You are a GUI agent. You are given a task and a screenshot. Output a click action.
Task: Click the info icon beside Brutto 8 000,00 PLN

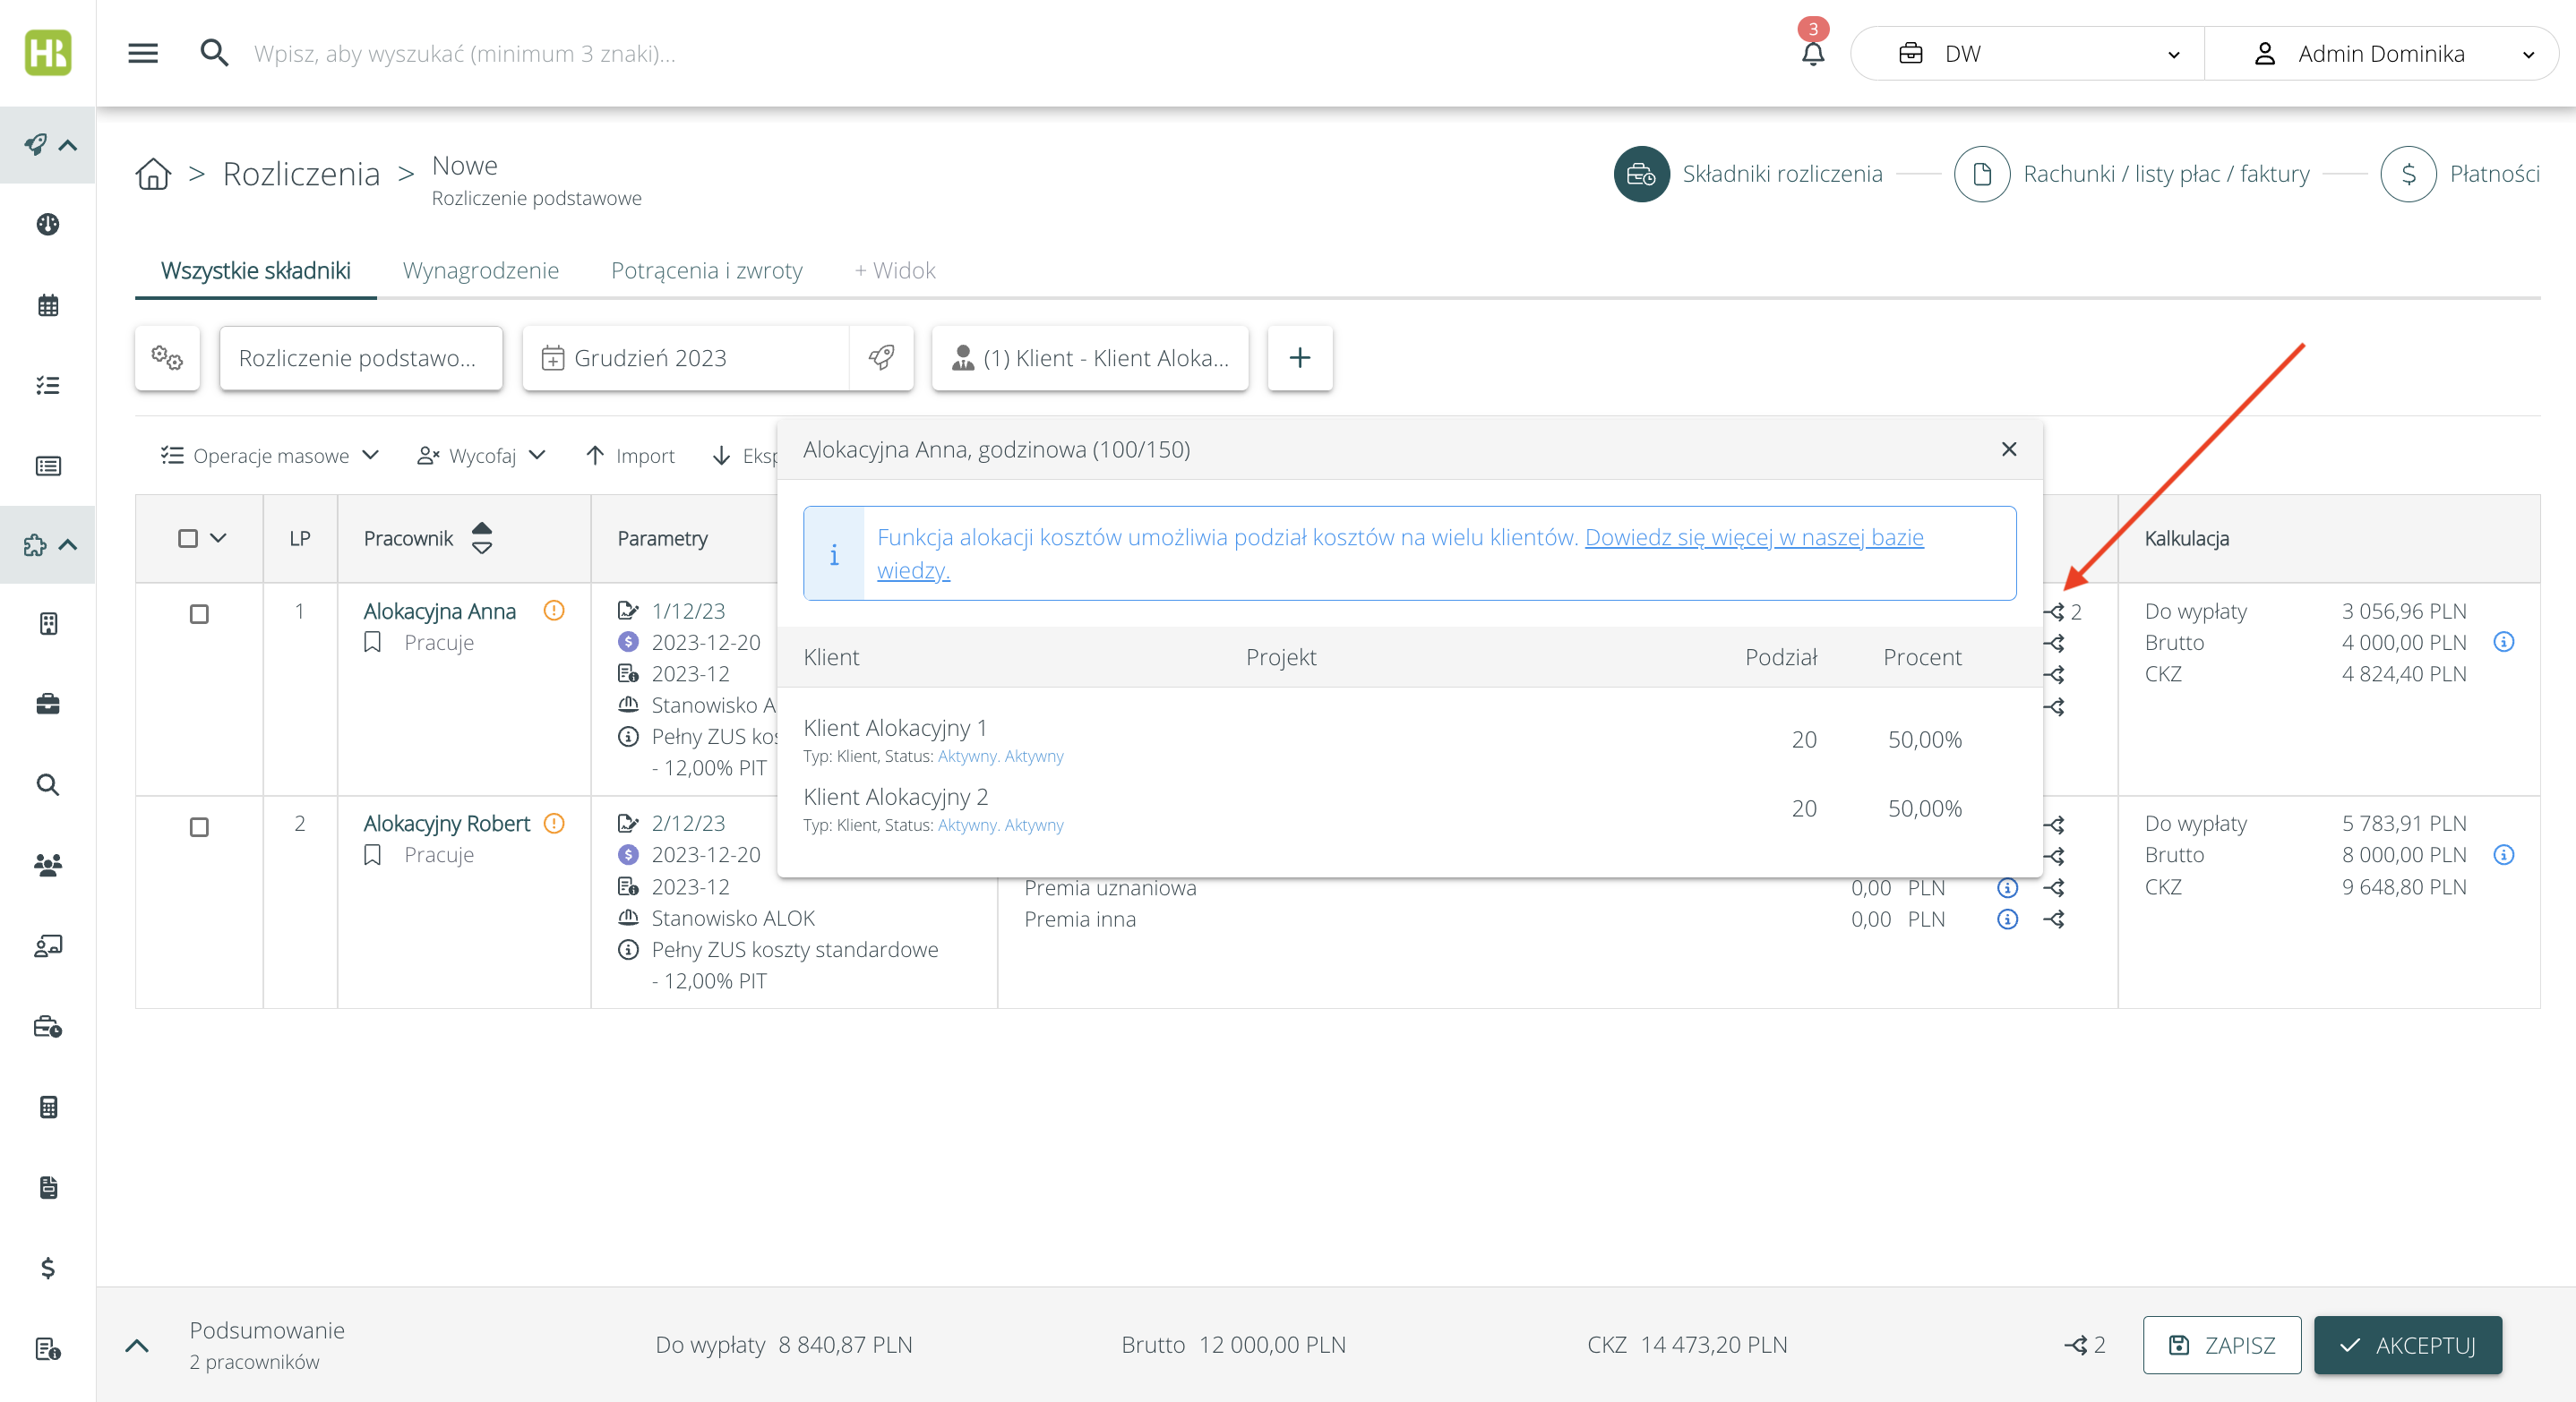click(x=2503, y=854)
